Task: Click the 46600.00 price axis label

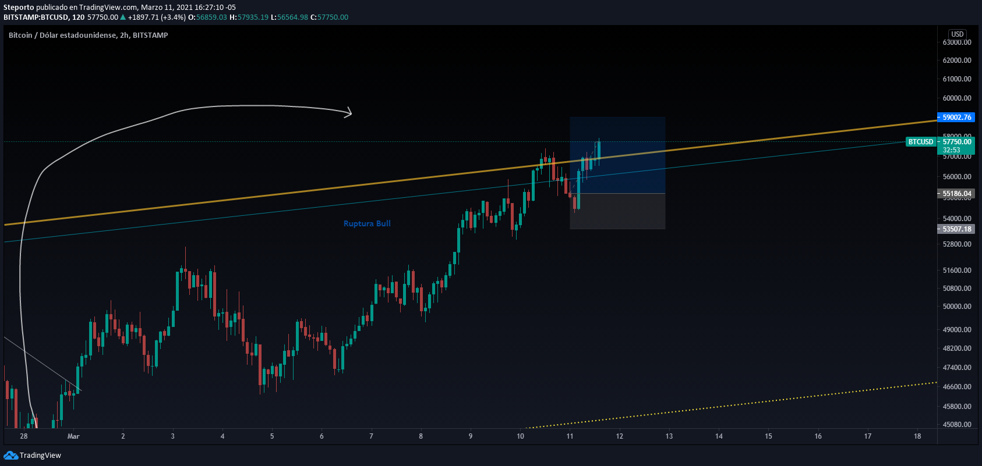Action: coord(957,387)
